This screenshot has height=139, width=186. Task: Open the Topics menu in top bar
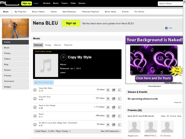64,3
